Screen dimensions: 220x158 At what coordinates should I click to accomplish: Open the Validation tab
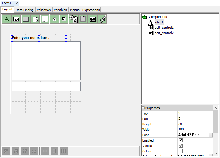tap(44, 10)
